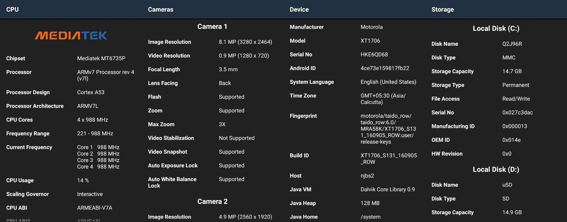Click the Time Zone GMT+05:30 value
This screenshot has height=222, width=567.
(383, 99)
